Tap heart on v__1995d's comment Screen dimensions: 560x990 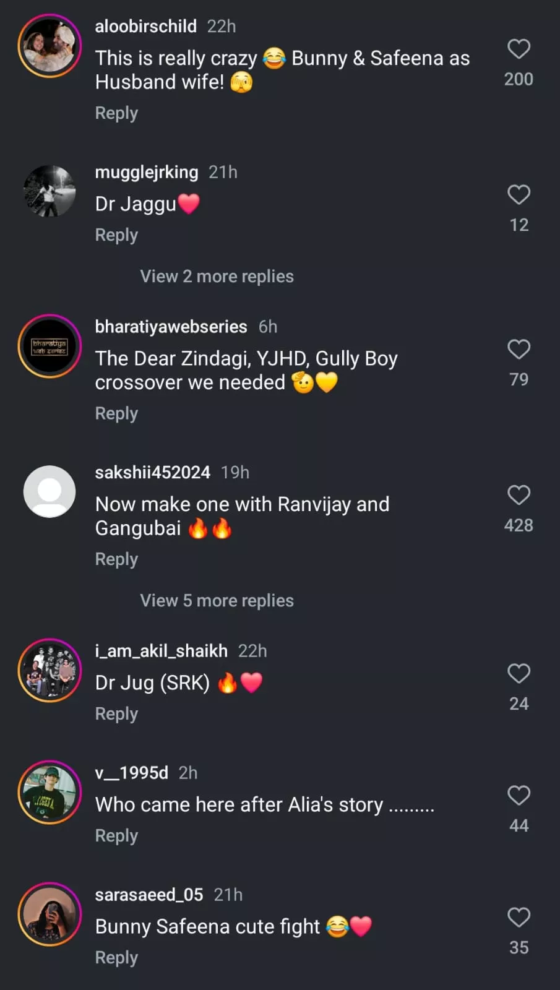pos(519,795)
